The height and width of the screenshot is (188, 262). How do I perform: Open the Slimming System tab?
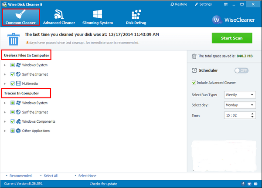click(x=98, y=17)
